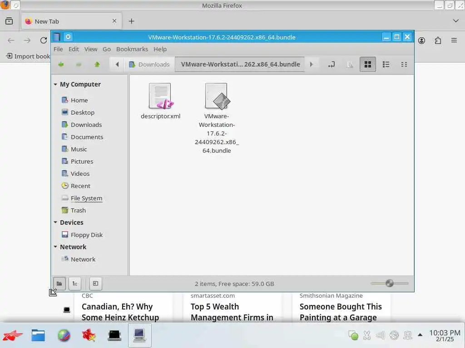Collapse the My Computer section
Image resolution: width=465 pixels, height=348 pixels.
(x=55, y=84)
